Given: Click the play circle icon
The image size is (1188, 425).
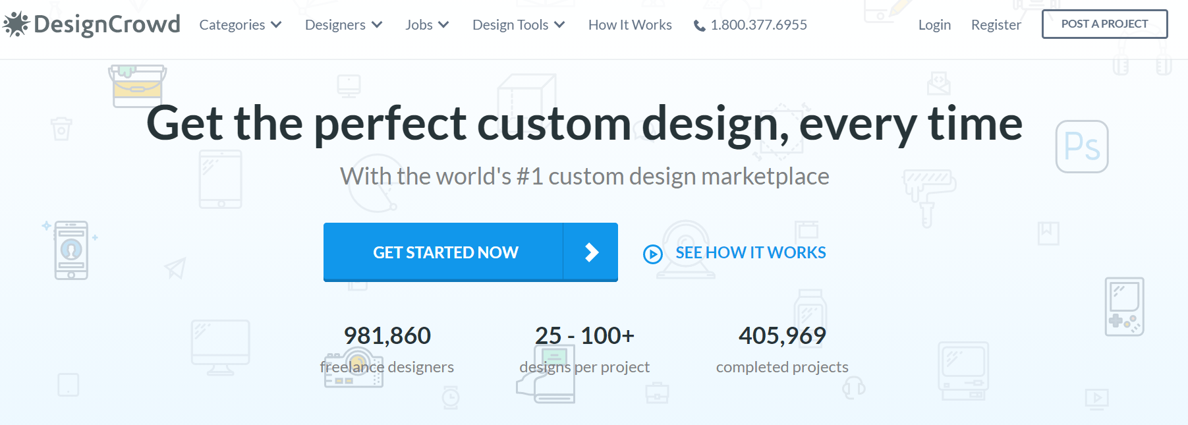Looking at the screenshot, I should [x=652, y=254].
